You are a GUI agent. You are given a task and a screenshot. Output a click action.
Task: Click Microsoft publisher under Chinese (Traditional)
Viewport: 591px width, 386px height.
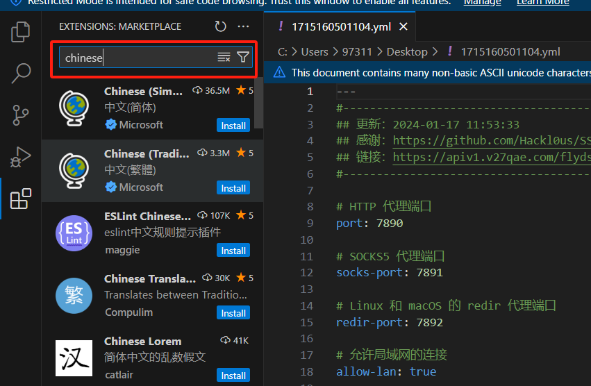(x=141, y=187)
